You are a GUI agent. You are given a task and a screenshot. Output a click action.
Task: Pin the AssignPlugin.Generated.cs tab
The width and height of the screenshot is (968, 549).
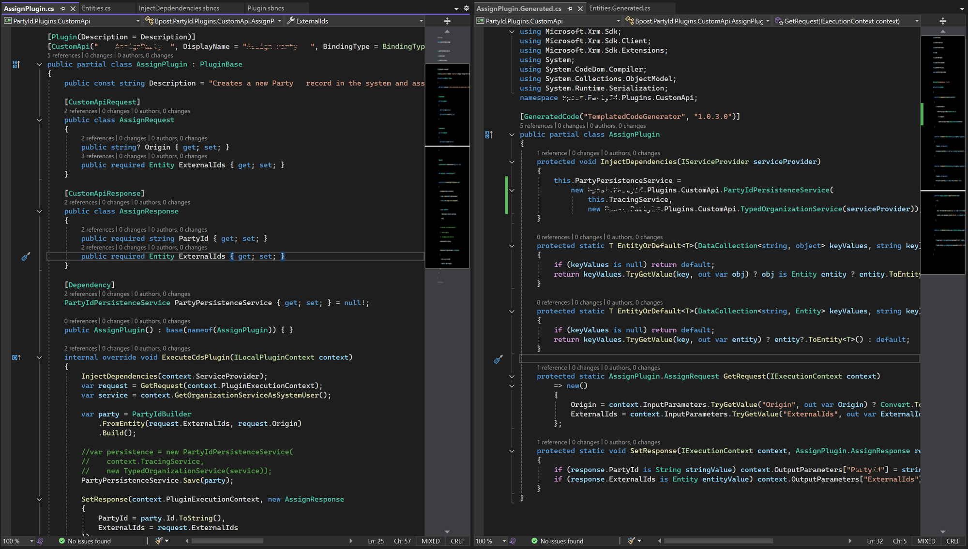click(570, 9)
